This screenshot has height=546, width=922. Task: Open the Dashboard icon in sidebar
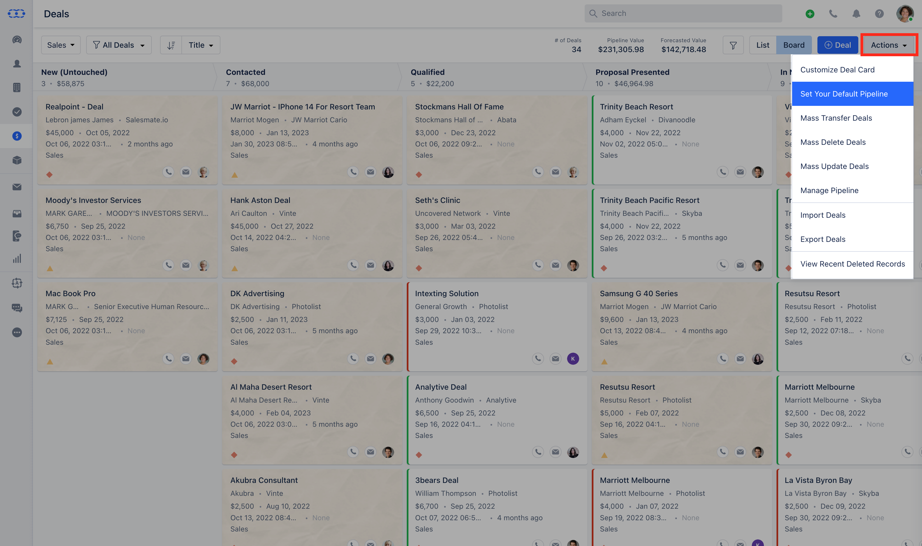[16, 39]
